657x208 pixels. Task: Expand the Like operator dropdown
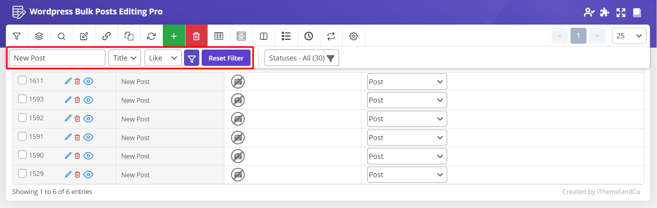pyautogui.click(x=163, y=58)
